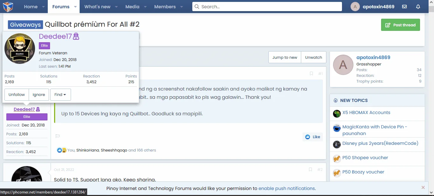Click the X5 HBOMAX Accounts poster avatar
This screenshot has width=434, height=196.
pos(337,114)
